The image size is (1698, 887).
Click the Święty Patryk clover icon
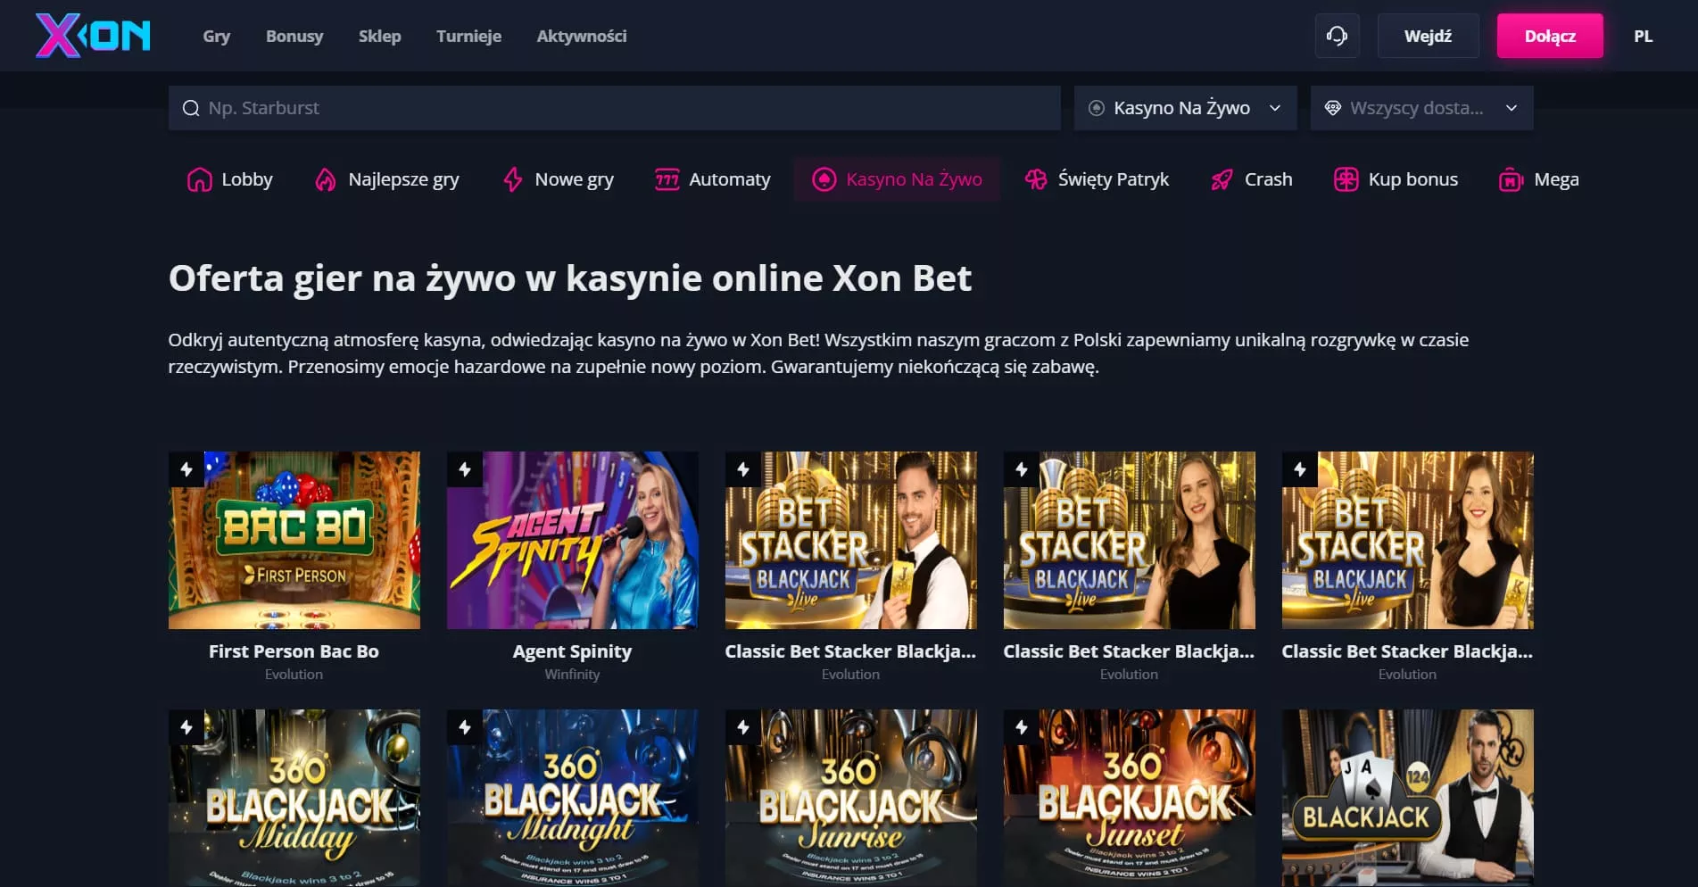click(1036, 179)
